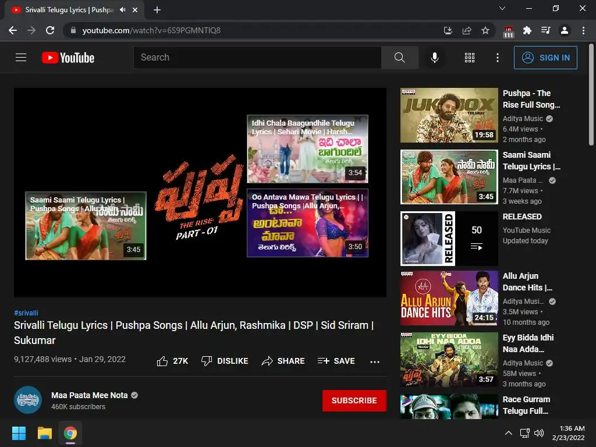Open more actions ellipsis under video
The height and width of the screenshot is (447, 596).
pyautogui.click(x=375, y=361)
